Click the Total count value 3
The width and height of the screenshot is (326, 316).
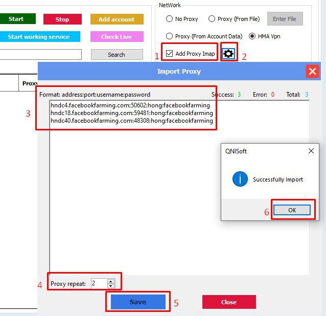click(x=307, y=95)
